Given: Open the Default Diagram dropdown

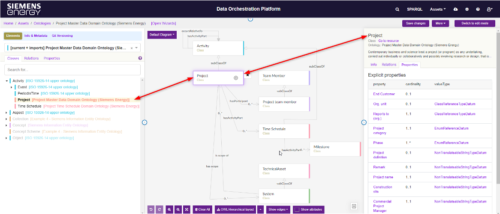Looking at the screenshot, I should [x=162, y=35].
